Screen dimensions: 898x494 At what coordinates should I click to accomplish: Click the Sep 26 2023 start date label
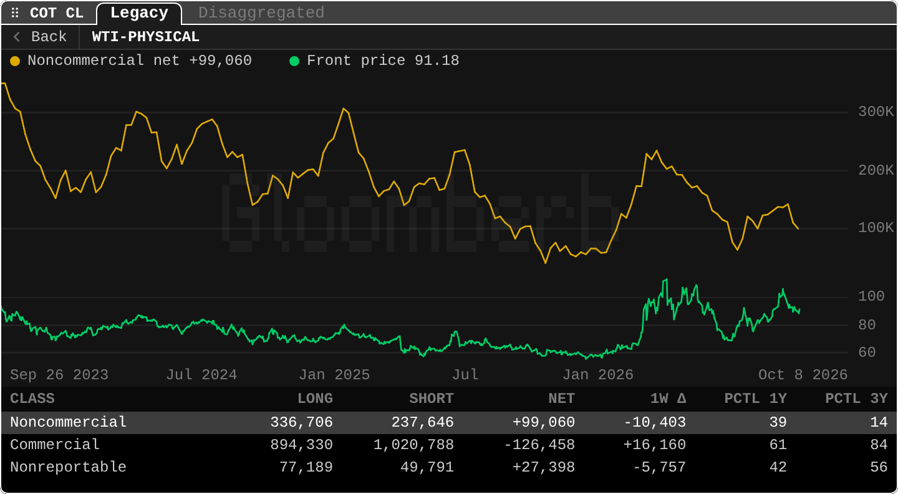point(59,375)
